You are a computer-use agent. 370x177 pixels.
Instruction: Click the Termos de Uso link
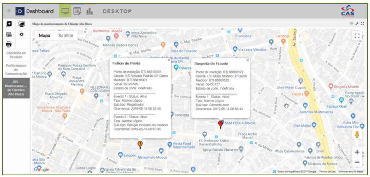click(x=327, y=171)
